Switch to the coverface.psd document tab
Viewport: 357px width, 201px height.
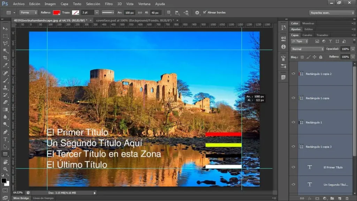pyautogui.click(x=135, y=20)
